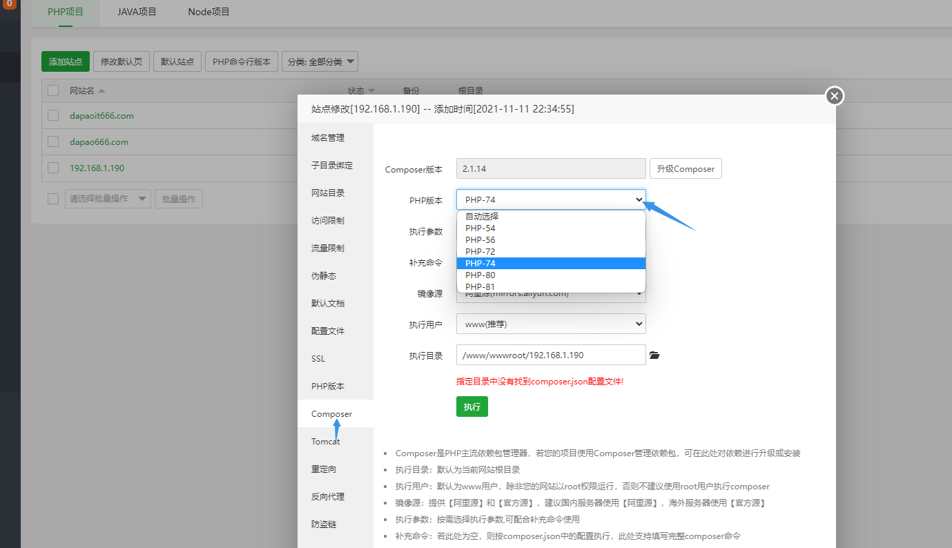
Task: Open the 请选择批量操作 dropdown
Action: [x=108, y=199]
